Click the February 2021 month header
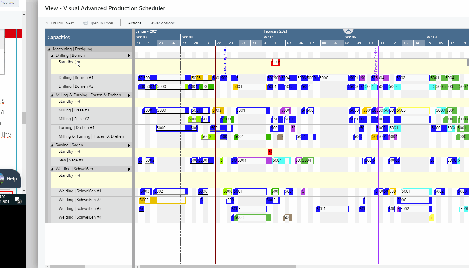469x268 pixels. click(275, 31)
